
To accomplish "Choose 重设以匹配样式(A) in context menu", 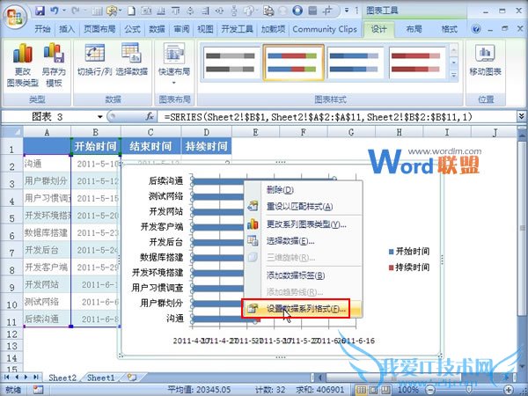I will 303,206.
